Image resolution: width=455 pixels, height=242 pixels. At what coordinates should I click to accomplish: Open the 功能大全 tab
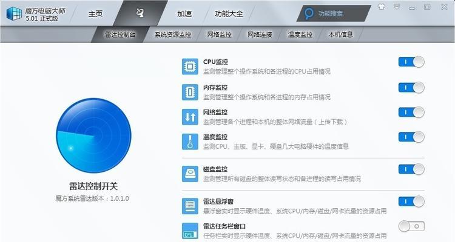coord(229,13)
